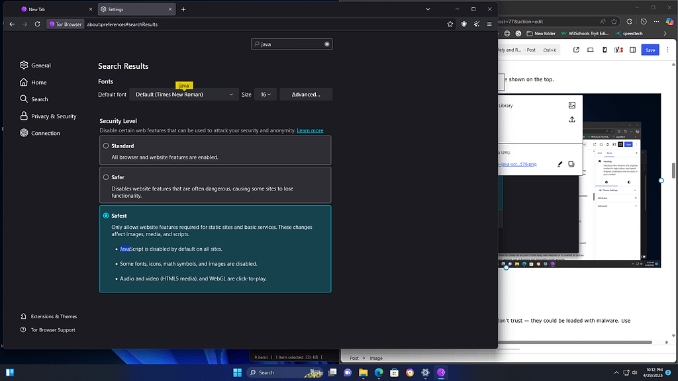
Task: Click the mobile preview icon in editor
Action: [x=605, y=50]
